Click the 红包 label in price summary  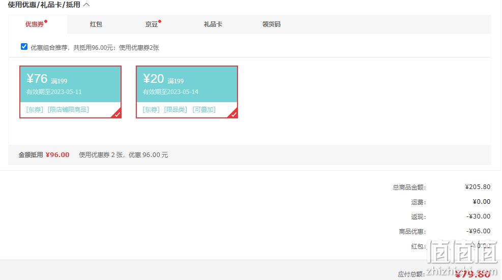coord(418,246)
